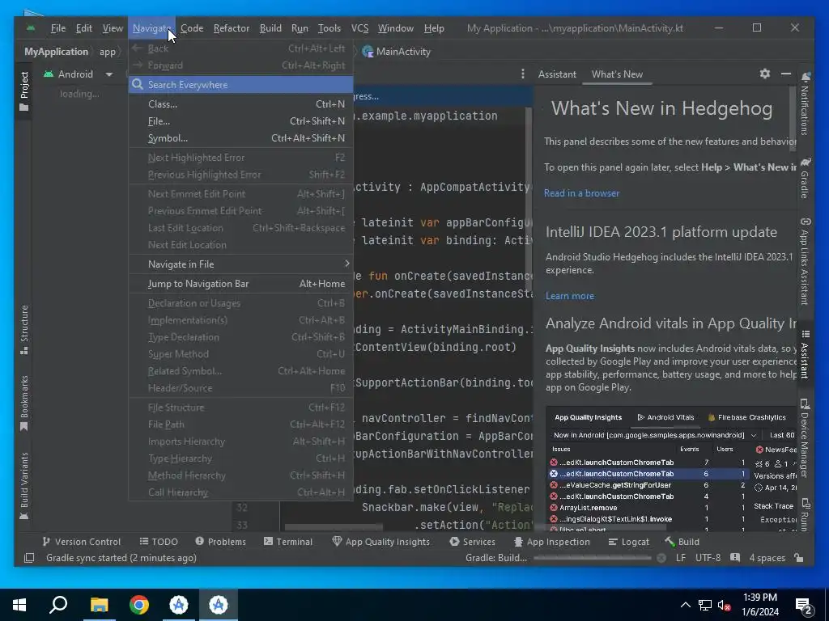Choose Class... from the Navigate menu
829x621 pixels.
pyautogui.click(x=240, y=104)
